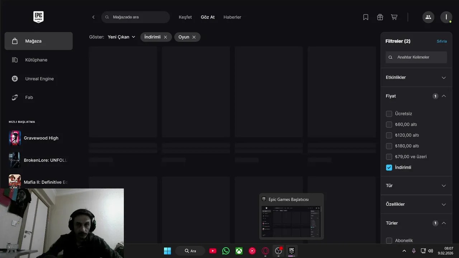Click the Epic Games taskbar icon
This screenshot has width=459, height=258.
coord(292,251)
